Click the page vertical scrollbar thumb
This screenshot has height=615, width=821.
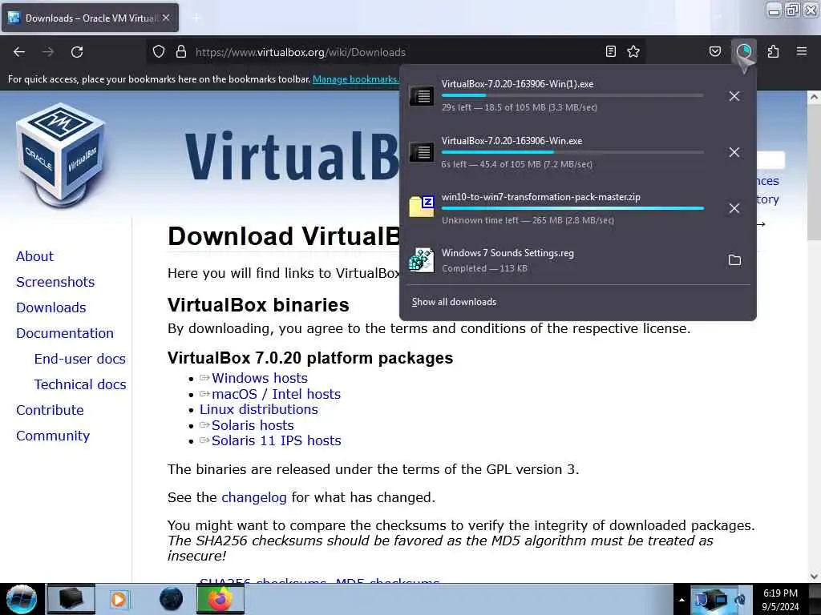click(814, 172)
